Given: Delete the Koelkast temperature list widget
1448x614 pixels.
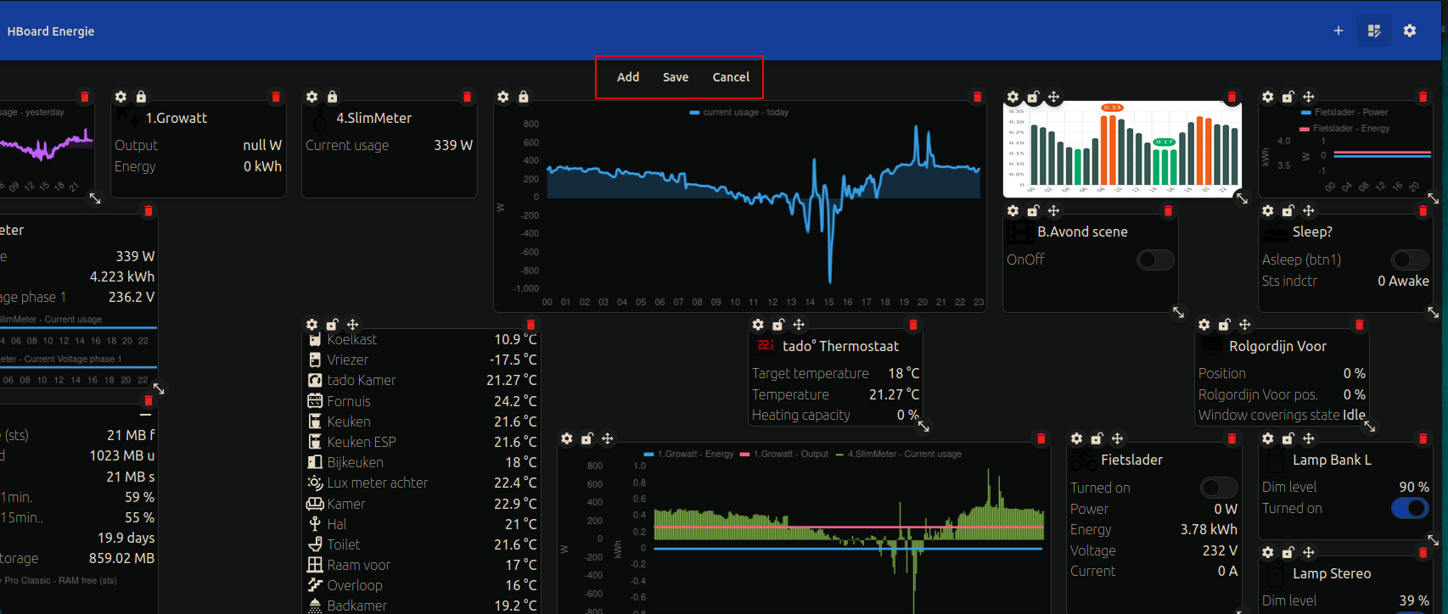Looking at the screenshot, I should (x=530, y=325).
